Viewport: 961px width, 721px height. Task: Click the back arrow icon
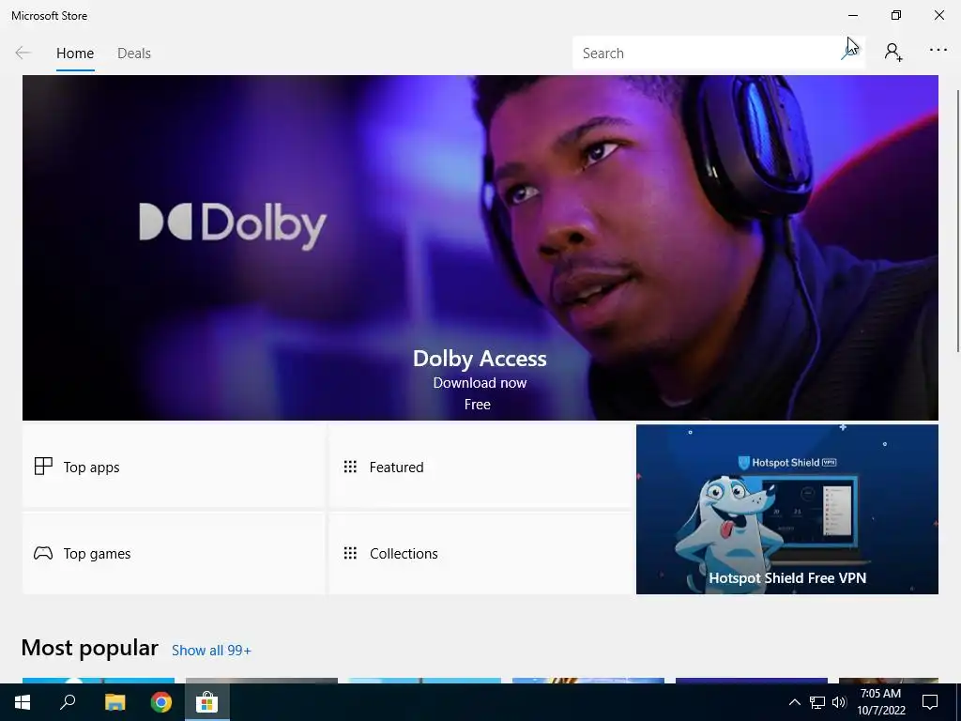coord(23,54)
